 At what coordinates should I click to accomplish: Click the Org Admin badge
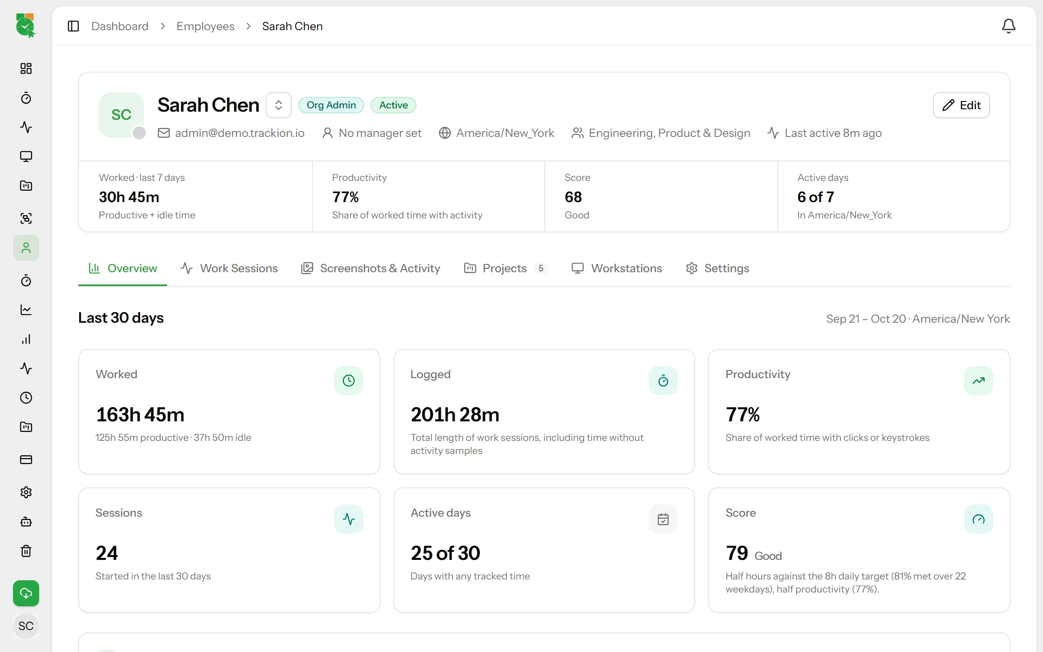point(331,105)
